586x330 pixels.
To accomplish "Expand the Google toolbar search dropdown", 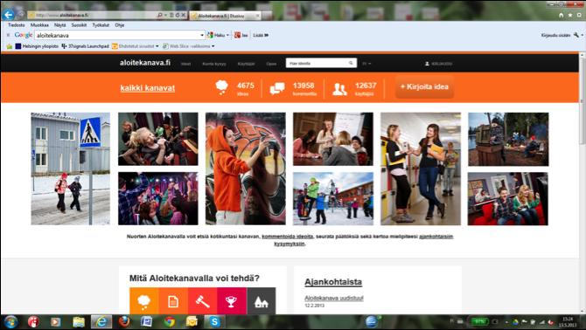I will pos(202,35).
